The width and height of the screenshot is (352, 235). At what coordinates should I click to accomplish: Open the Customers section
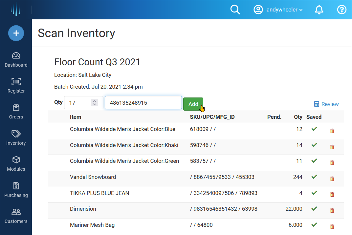[x=16, y=215]
